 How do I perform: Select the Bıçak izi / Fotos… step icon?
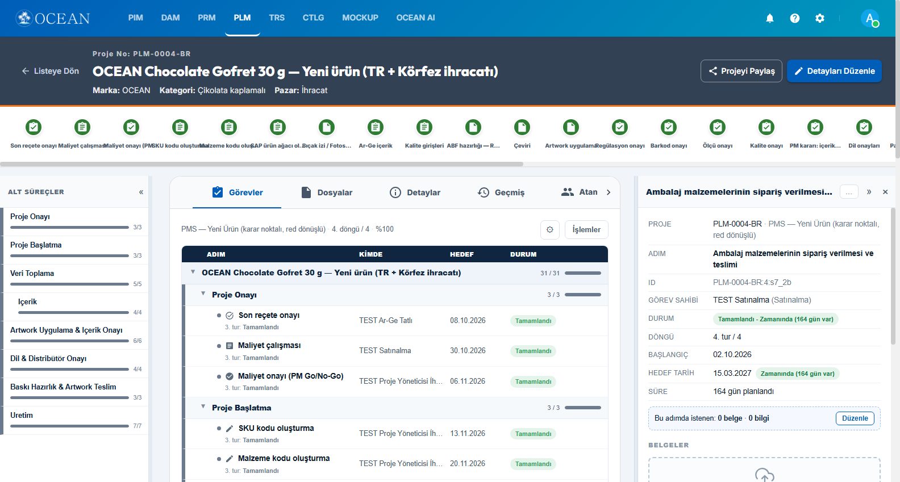point(327,127)
